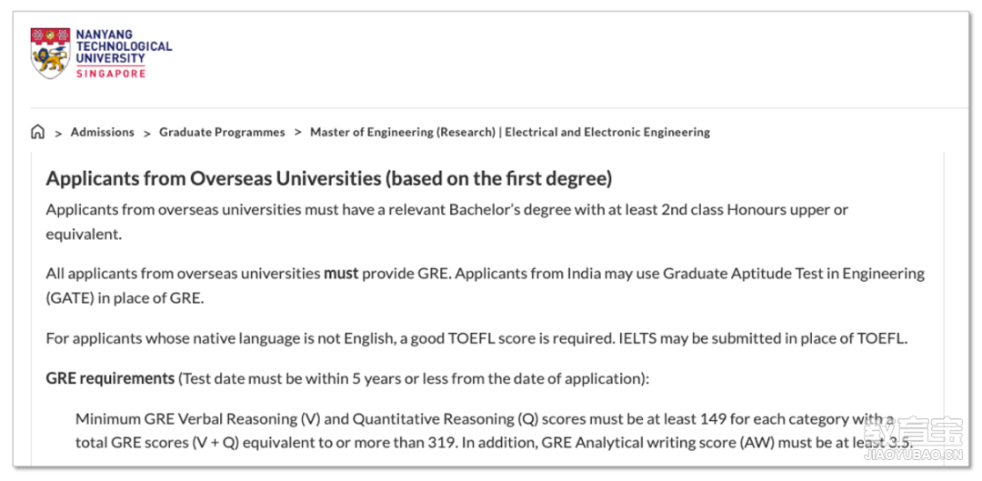The height and width of the screenshot is (481, 982).
Task: Click the chevron right after the home icon
Action: (x=58, y=133)
